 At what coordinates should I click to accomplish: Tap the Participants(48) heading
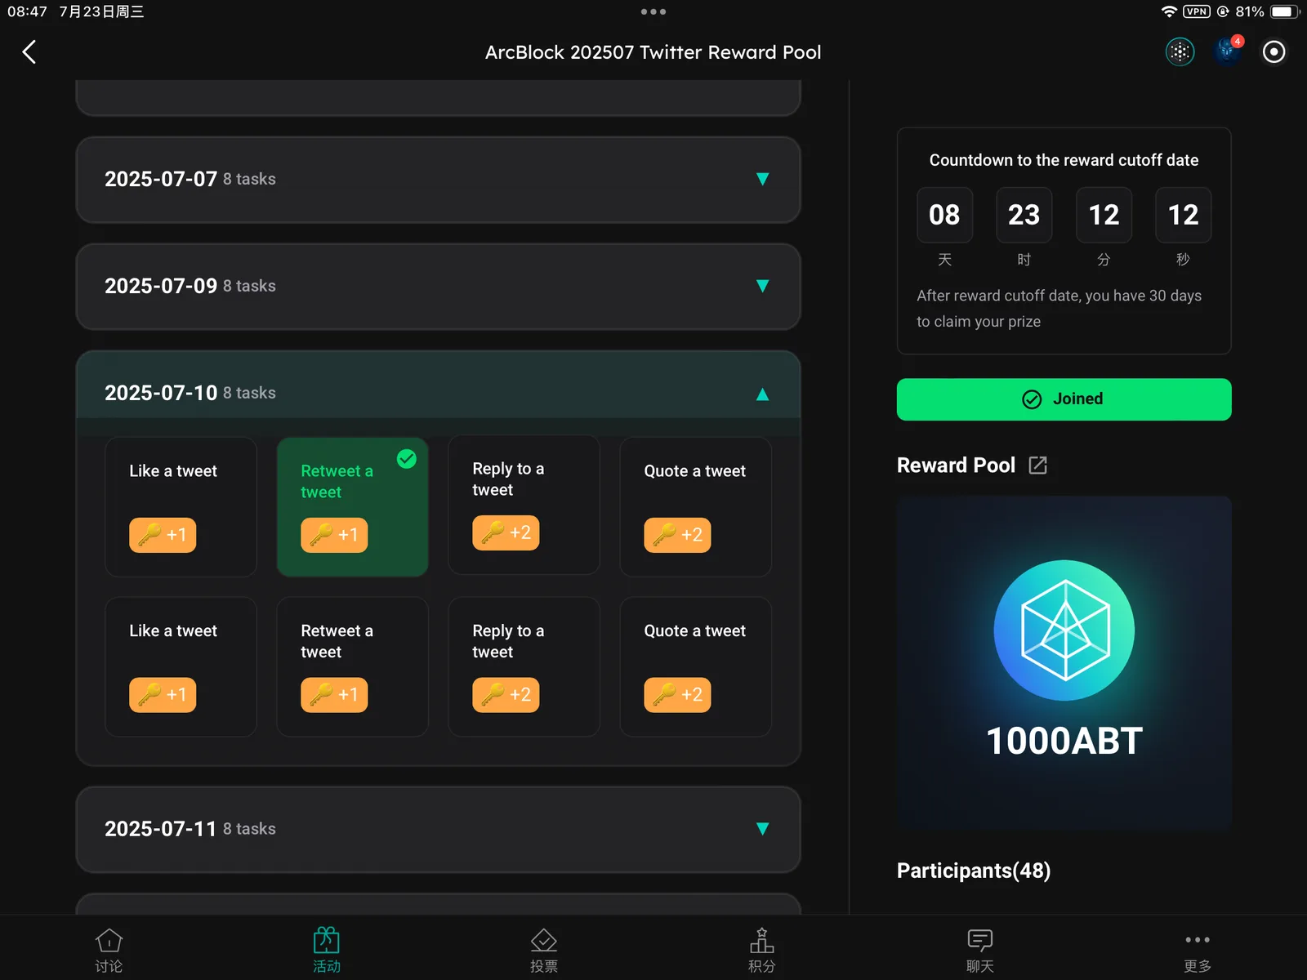tap(974, 871)
